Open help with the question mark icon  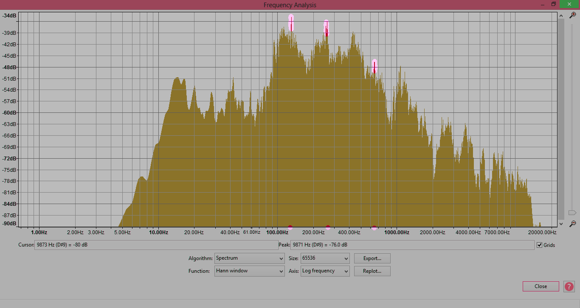pyautogui.click(x=569, y=286)
